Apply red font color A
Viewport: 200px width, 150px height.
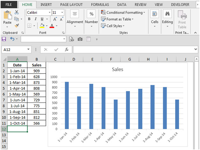[52, 26]
